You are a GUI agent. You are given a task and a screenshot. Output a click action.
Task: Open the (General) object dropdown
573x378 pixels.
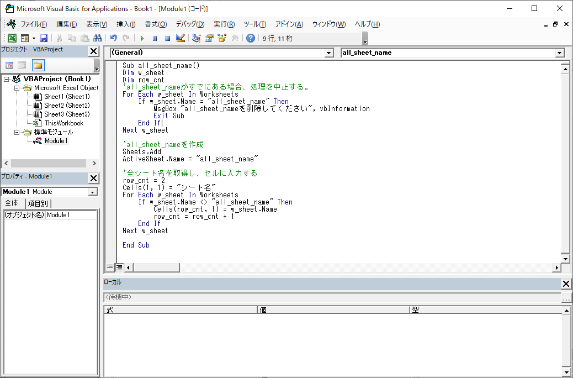329,53
